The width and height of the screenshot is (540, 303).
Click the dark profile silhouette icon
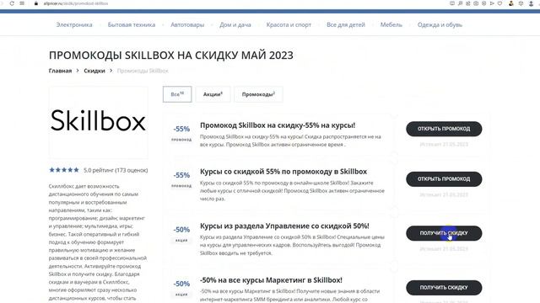531,3
